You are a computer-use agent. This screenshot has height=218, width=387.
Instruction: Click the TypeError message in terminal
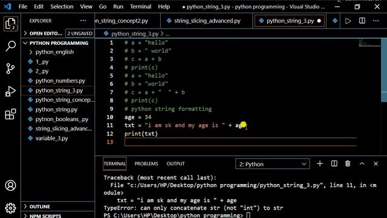[x=193, y=208]
